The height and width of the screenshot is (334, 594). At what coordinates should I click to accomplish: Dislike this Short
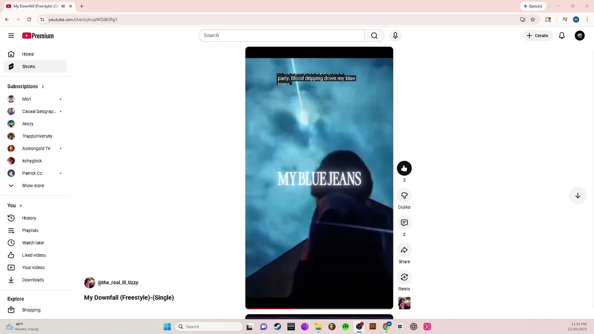[404, 195]
